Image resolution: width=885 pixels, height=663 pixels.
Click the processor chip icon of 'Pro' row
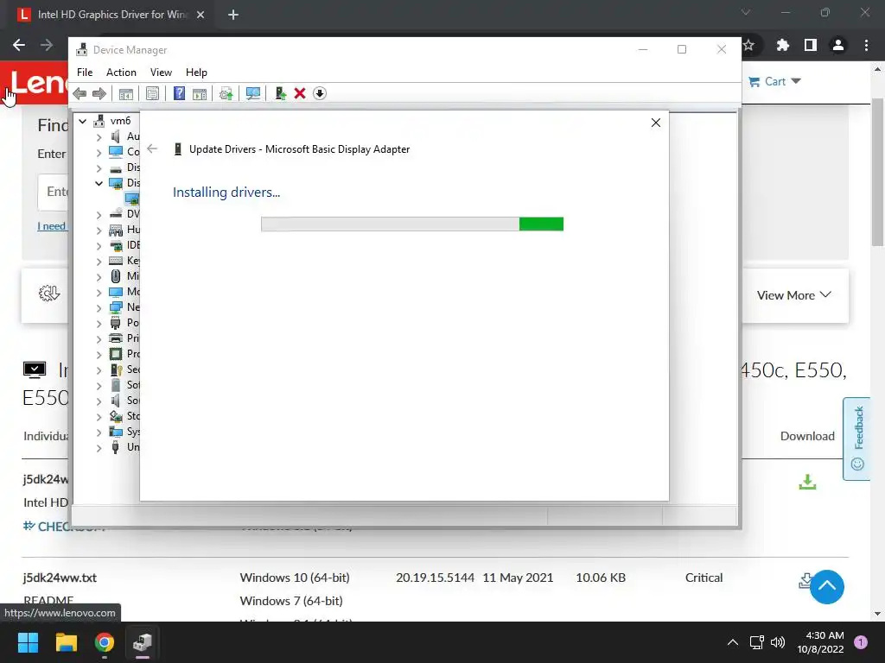pos(116,354)
